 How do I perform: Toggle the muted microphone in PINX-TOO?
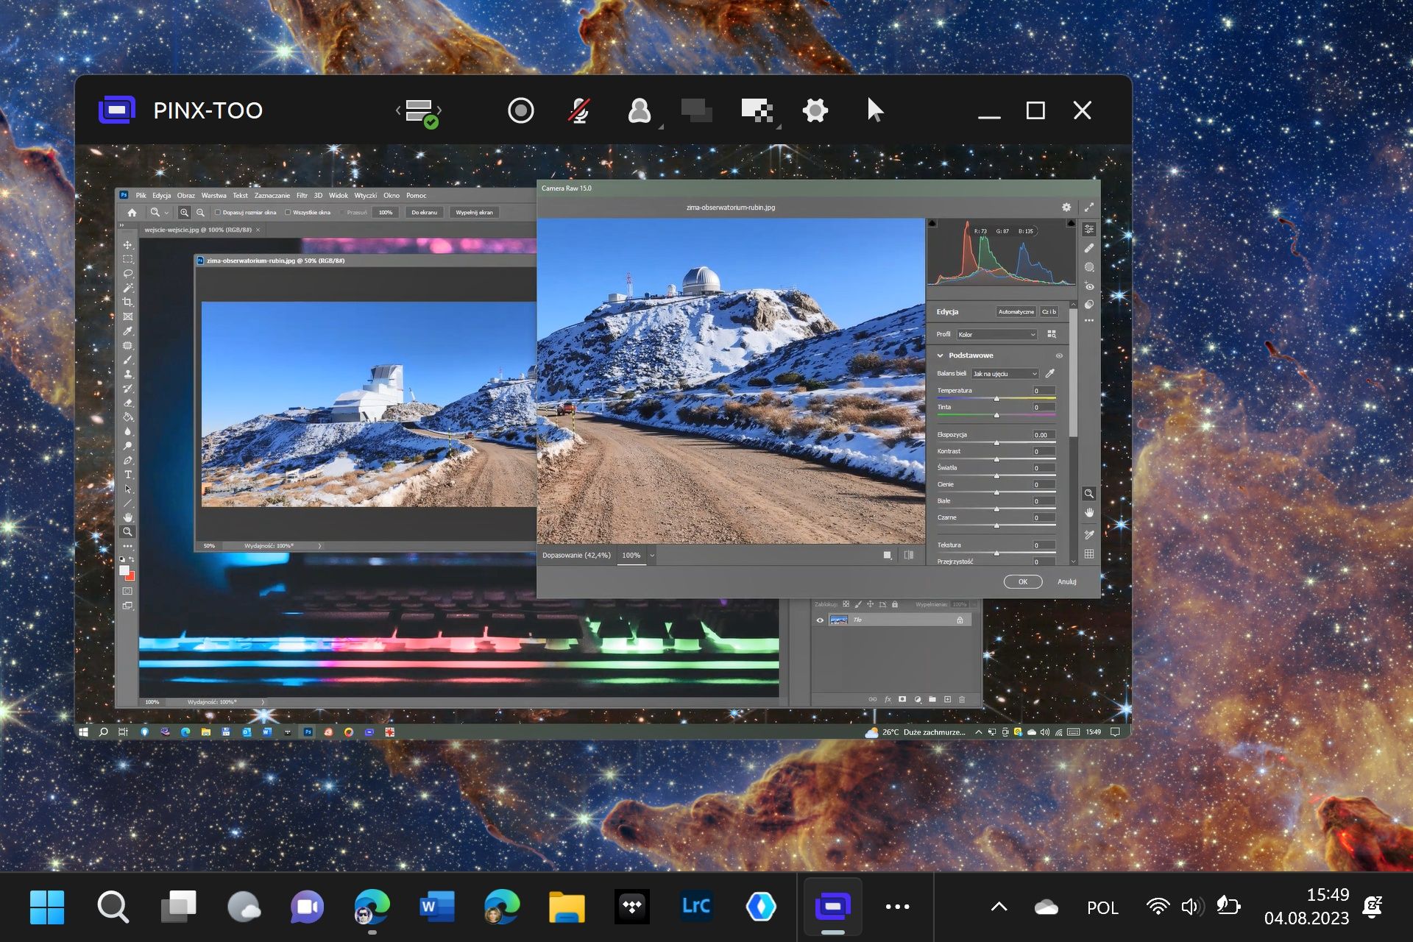click(x=579, y=110)
